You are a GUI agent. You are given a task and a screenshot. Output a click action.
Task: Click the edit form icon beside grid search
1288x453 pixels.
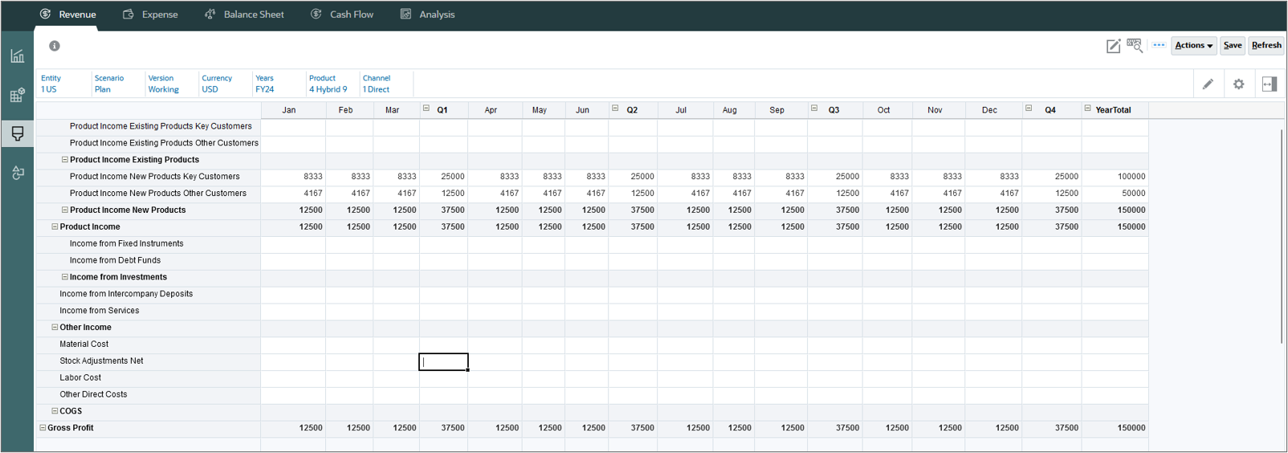pos(1113,46)
